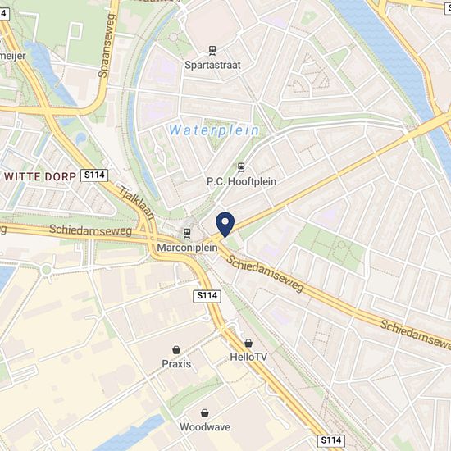
Task: Click the Woodwave store name label
Action: coord(205,427)
